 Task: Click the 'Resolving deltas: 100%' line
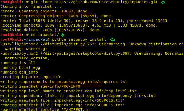(51, 30)
